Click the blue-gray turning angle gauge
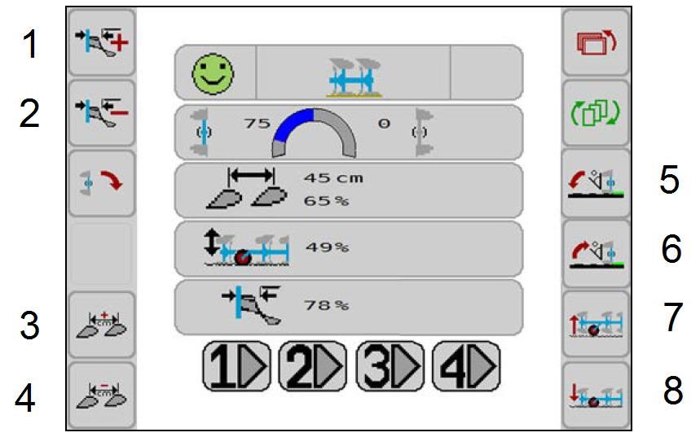The height and width of the screenshot is (437, 700). pyautogui.click(x=314, y=133)
